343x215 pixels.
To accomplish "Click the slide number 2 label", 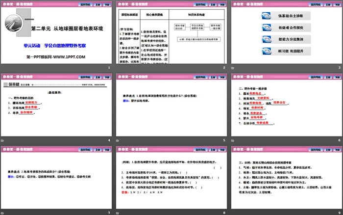I will tap(224, 68).
